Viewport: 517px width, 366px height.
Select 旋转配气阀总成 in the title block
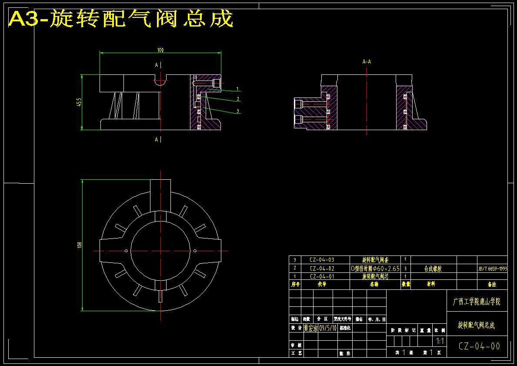pos(476,325)
